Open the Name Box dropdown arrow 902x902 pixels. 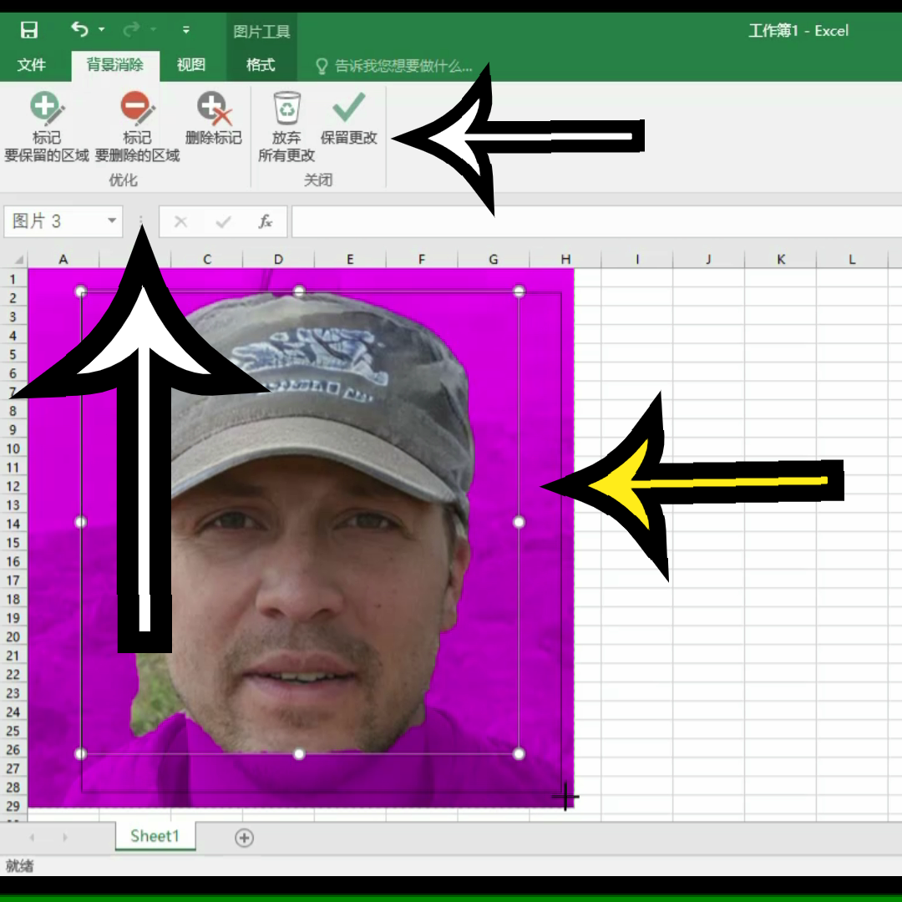[112, 220]
